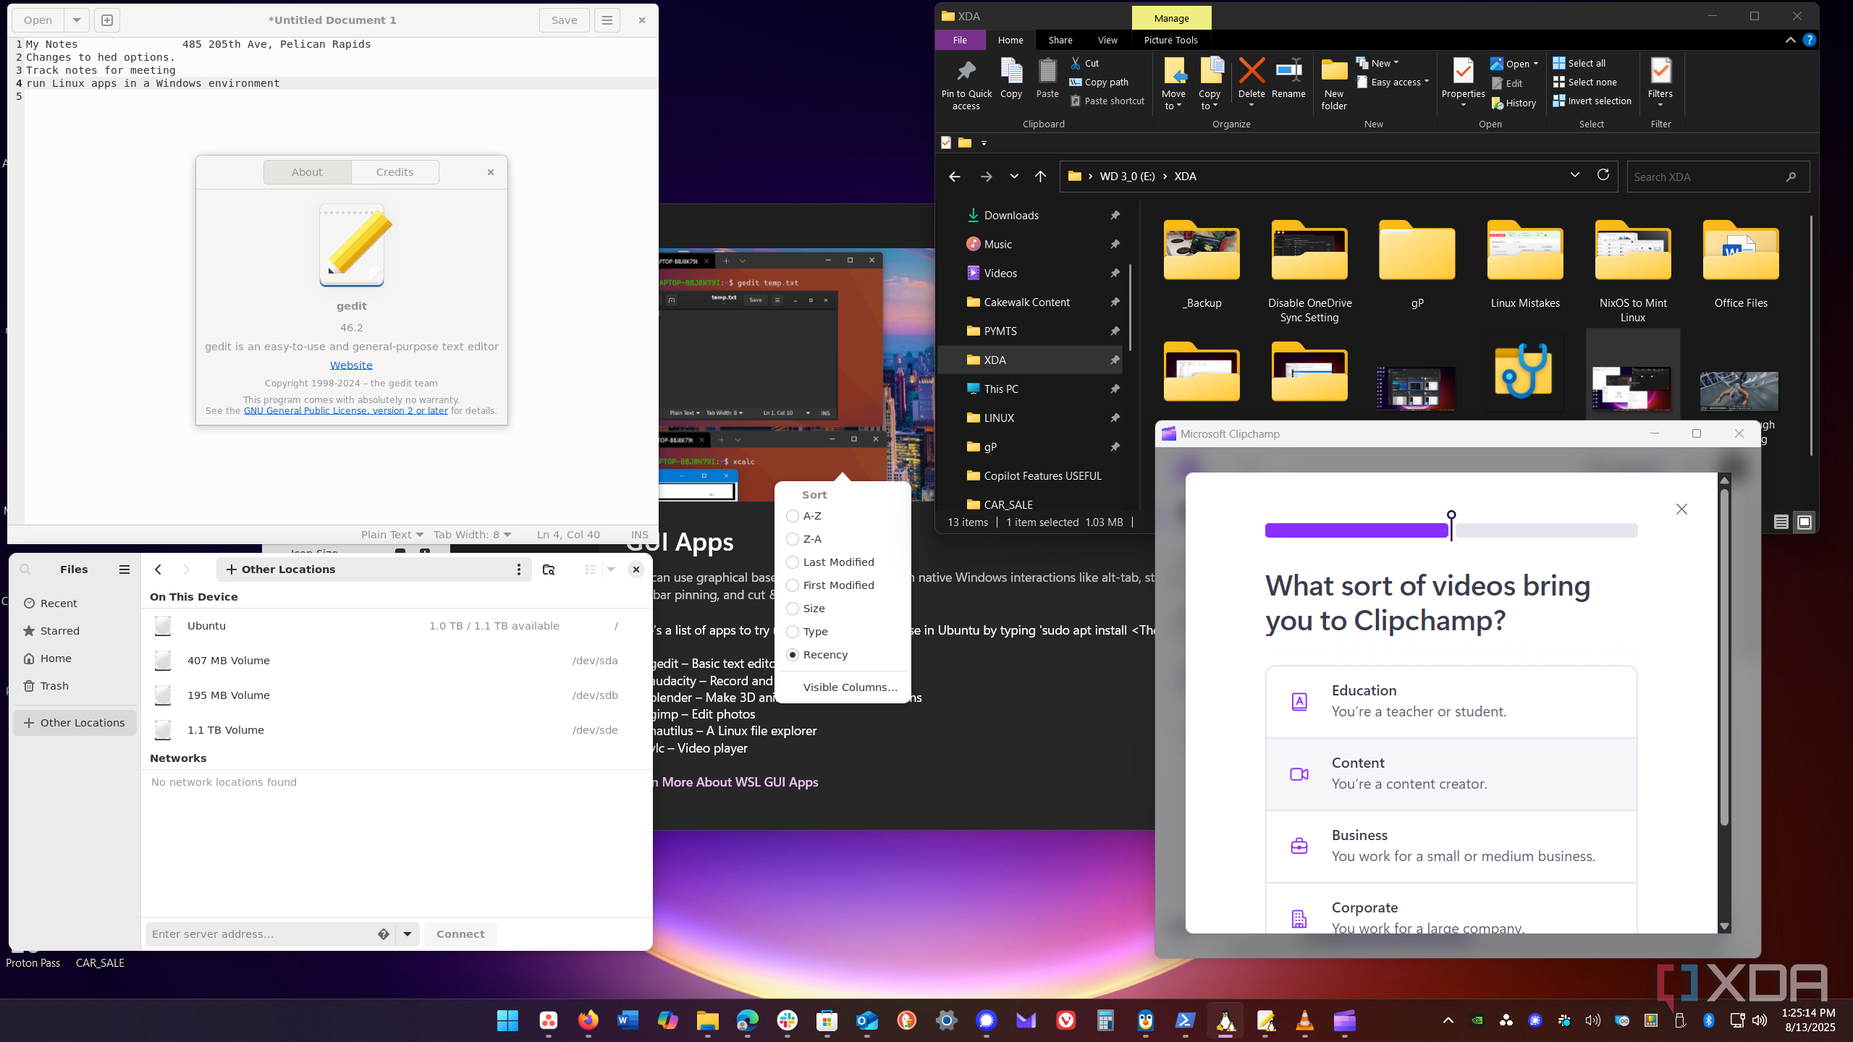This screenshot has width=1853, height=1042.
Task: Click the Clipchamp purple progress bar
Action: [x=1356, y=530]
